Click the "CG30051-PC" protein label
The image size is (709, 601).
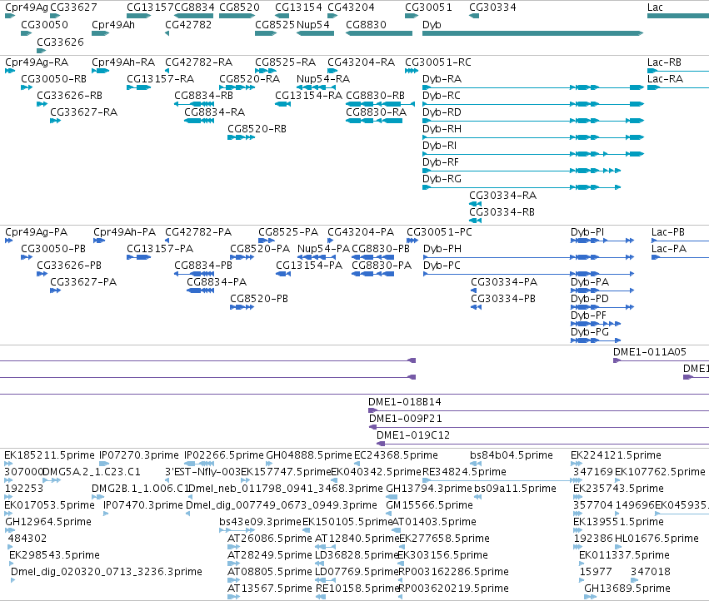(x=439, y=232)
